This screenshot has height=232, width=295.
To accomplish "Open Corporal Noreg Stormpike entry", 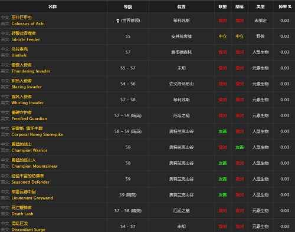I will [37, 134].
